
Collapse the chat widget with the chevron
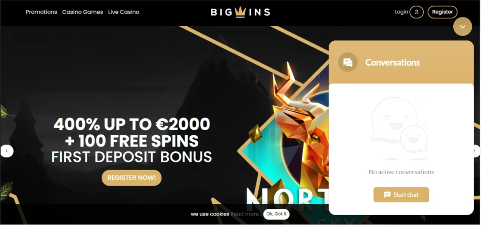tap(462, 27)
